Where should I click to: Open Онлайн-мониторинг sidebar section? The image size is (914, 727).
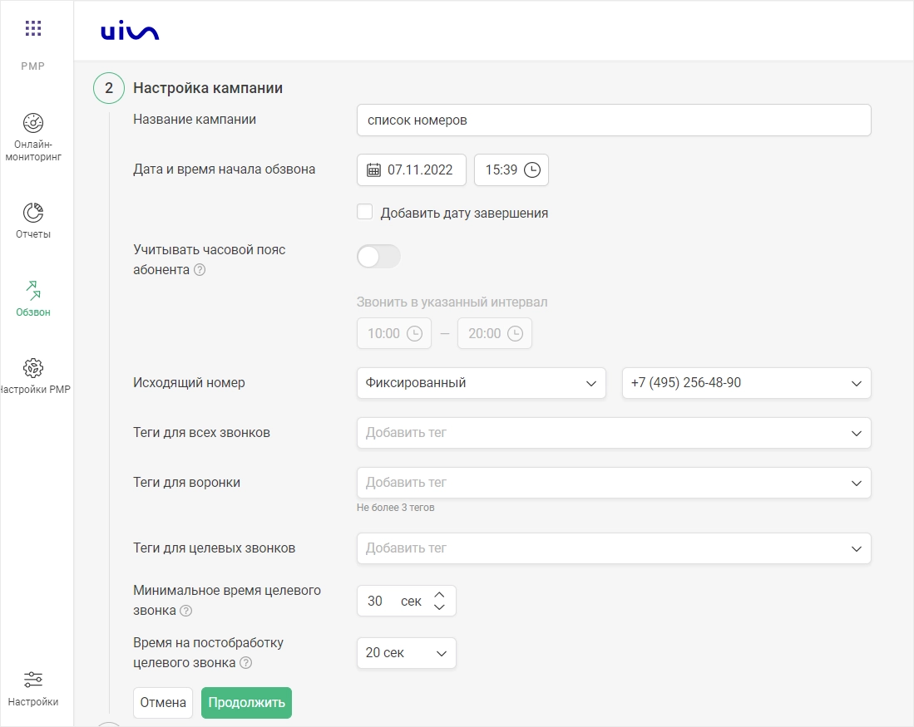point(33,137)
